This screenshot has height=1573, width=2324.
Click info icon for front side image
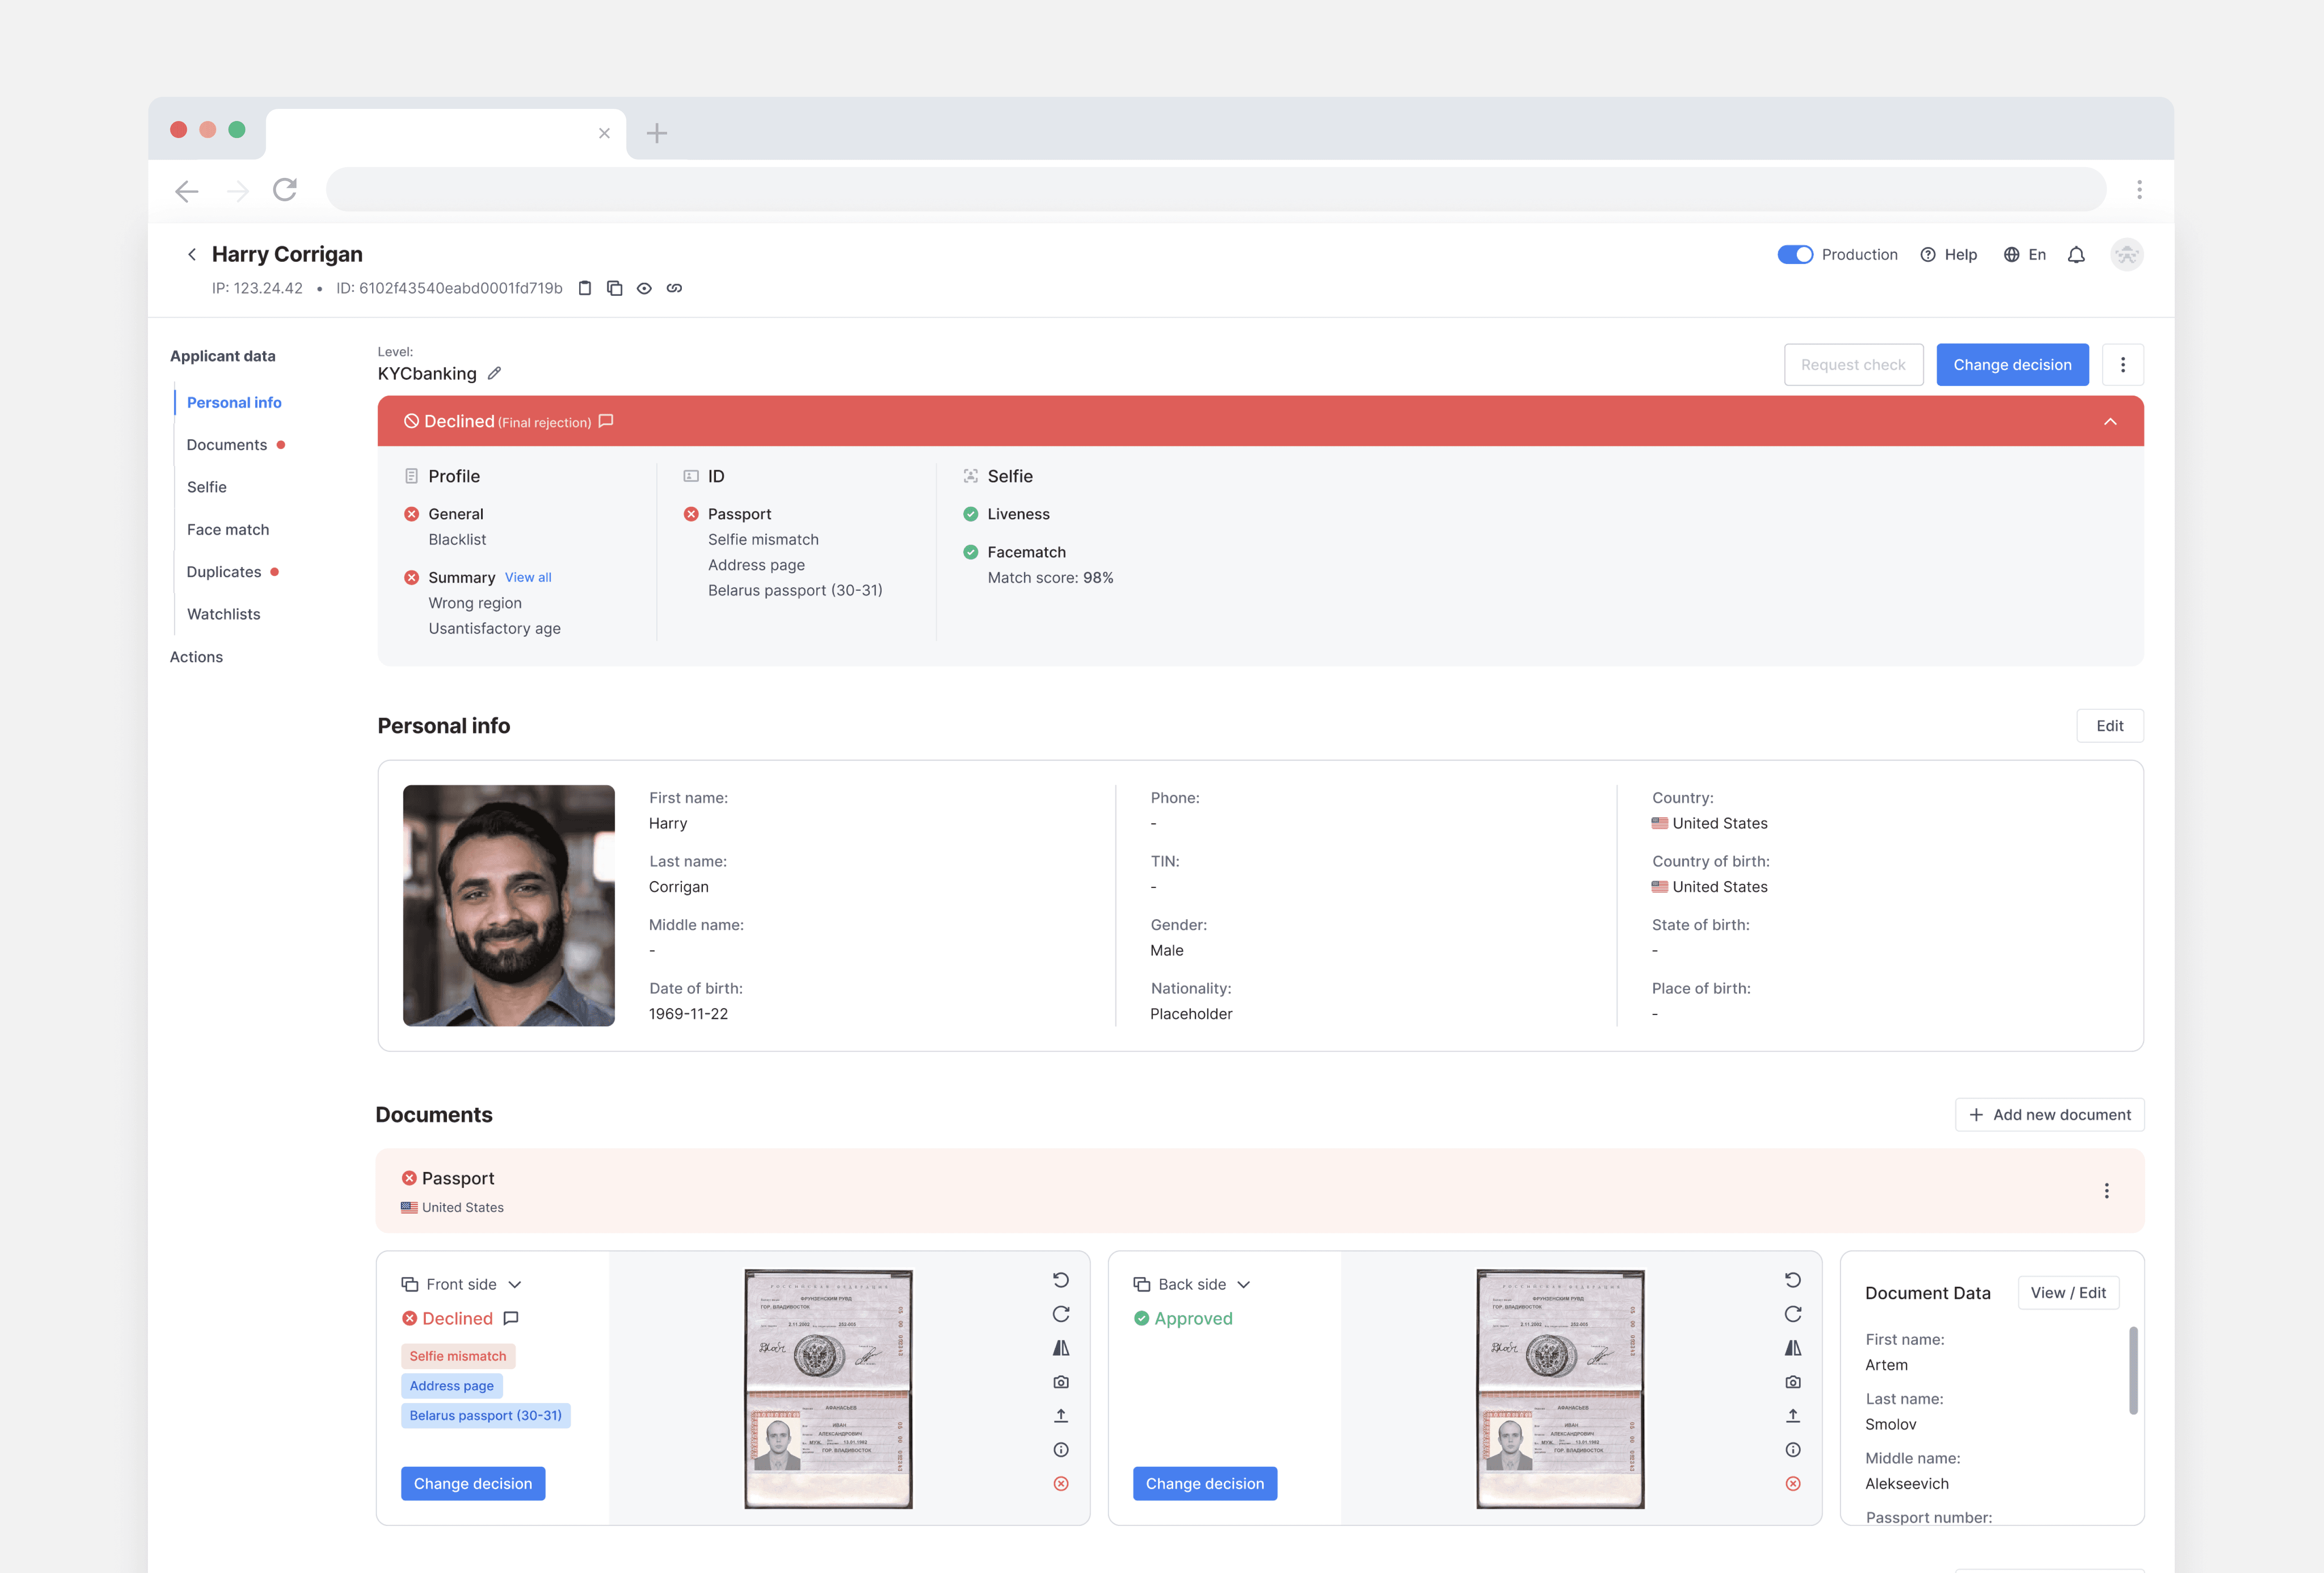click(1061, 1450)
